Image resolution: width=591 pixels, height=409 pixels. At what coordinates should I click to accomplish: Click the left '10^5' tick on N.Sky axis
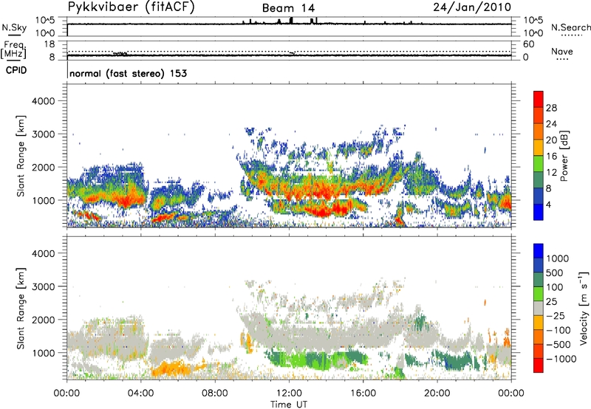coord(45,20)
